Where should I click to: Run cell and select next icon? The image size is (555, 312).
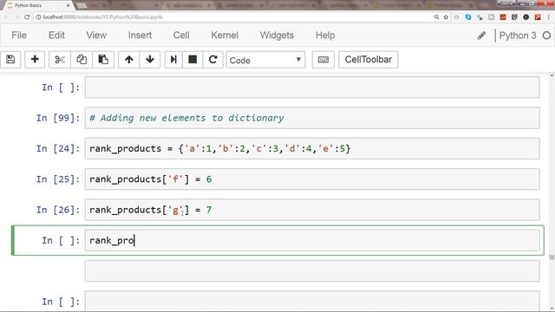[173, 60]
